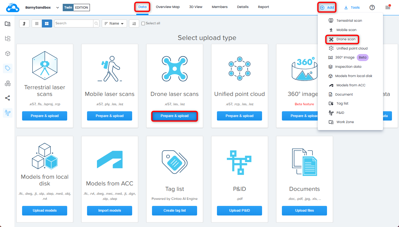The image size is (399, 227).
Task: Select Models from ACC menu entry
Action: [x=350, y=85]
